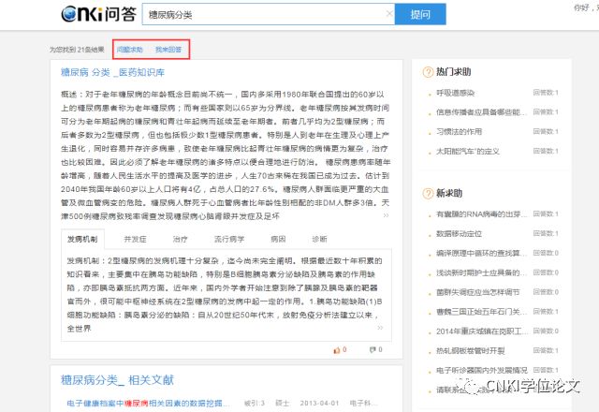
Task: Open new question 有囊膜的RNA病毒的出芽
Action: tap(482, 214)
